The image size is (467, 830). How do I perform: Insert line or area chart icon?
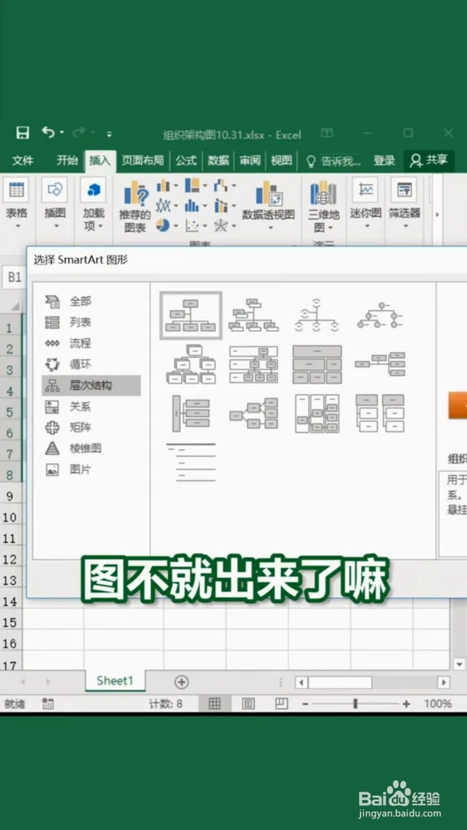167,206
